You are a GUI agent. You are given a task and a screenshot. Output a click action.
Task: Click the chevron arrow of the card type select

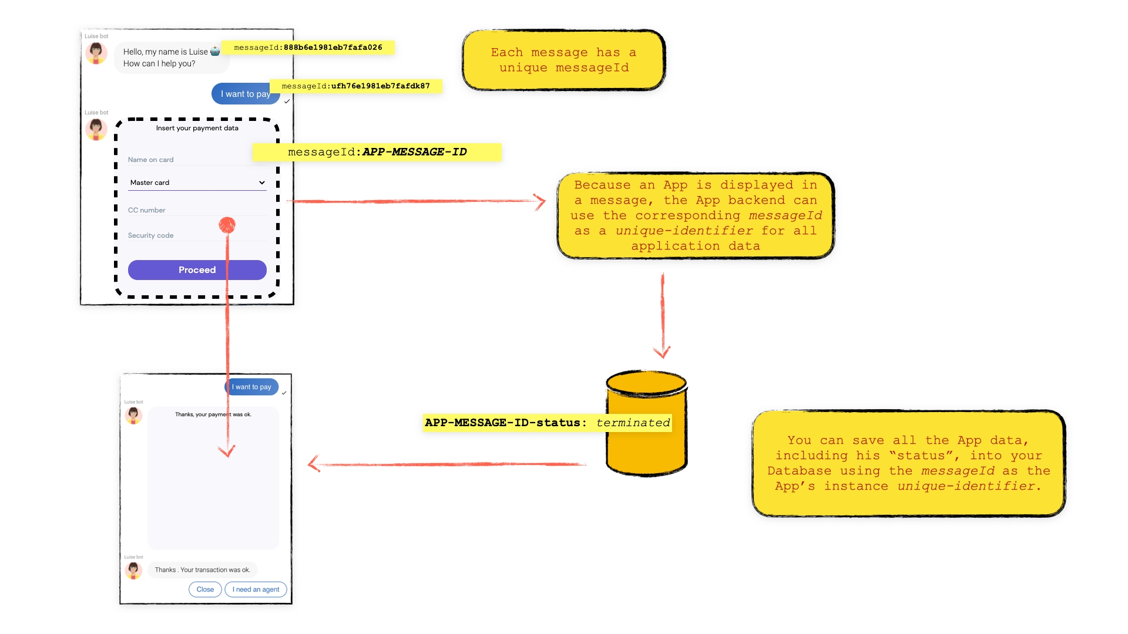click(261, 183)
